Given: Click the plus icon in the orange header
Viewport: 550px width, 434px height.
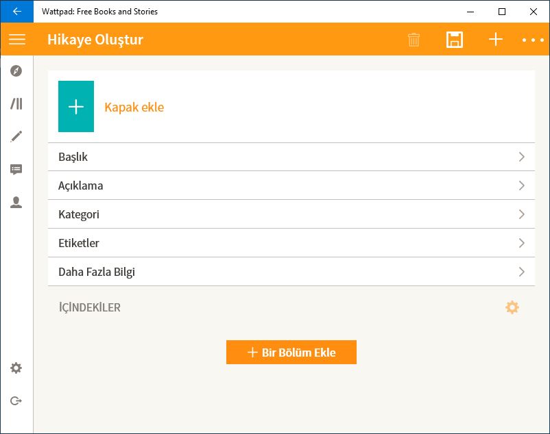Looking at the screenshot, I should (496, 39).
